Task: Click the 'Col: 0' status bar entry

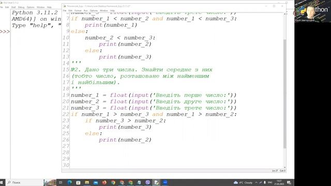Action: click(x=282, y=171)
